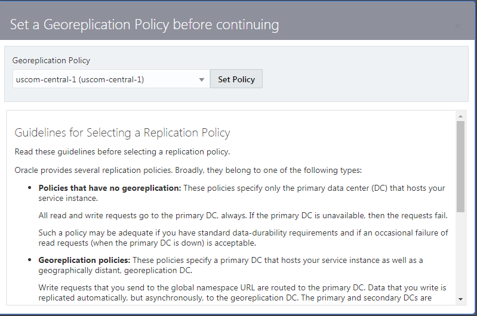
Task: Click the 'Georeplication Policy' field label
Action: point(51,60)
